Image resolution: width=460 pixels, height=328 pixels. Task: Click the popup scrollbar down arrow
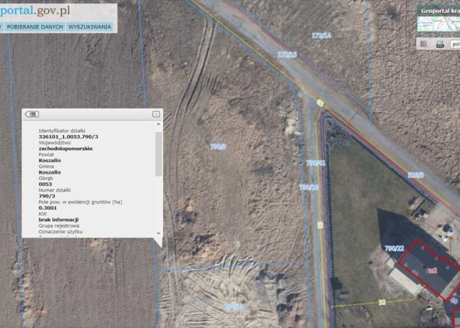[x=158, y=233]
